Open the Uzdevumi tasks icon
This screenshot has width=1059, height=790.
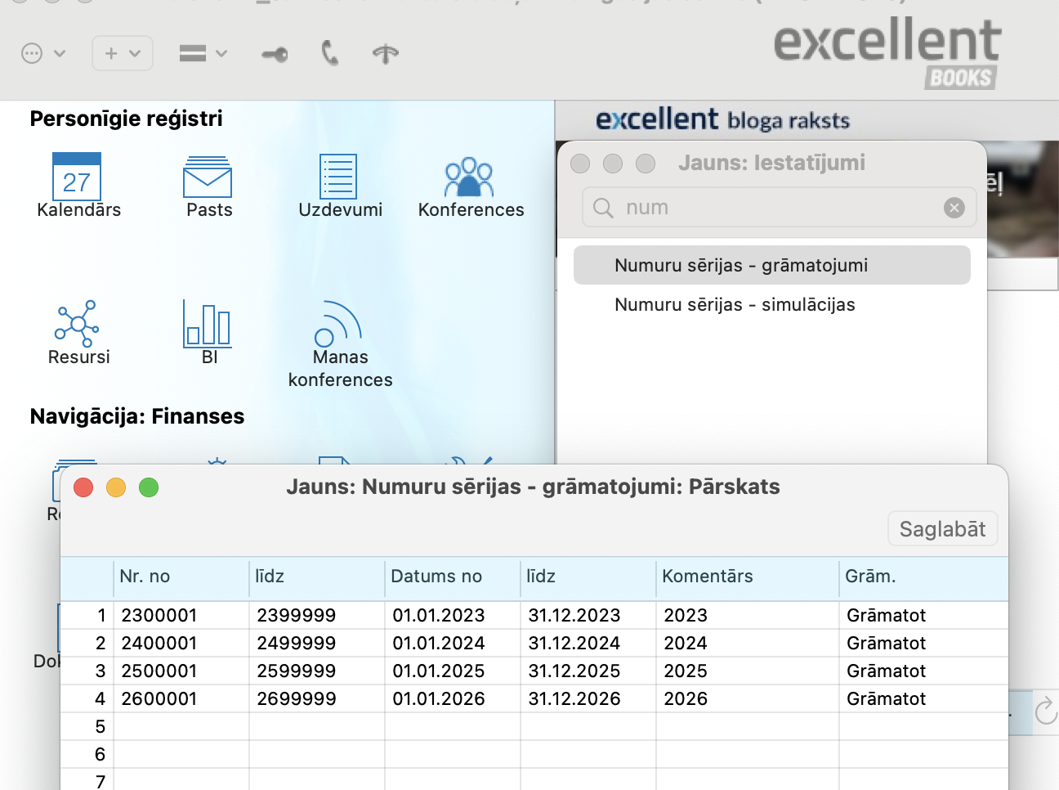coord(338,177)
